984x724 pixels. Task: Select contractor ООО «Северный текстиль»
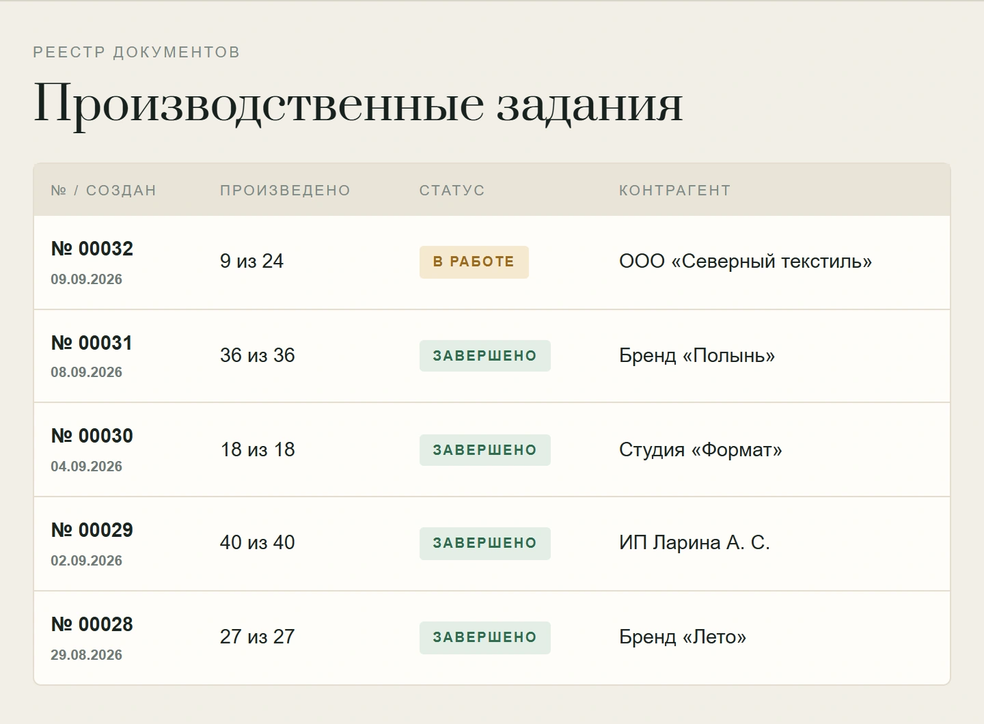[x=746, y=262]
